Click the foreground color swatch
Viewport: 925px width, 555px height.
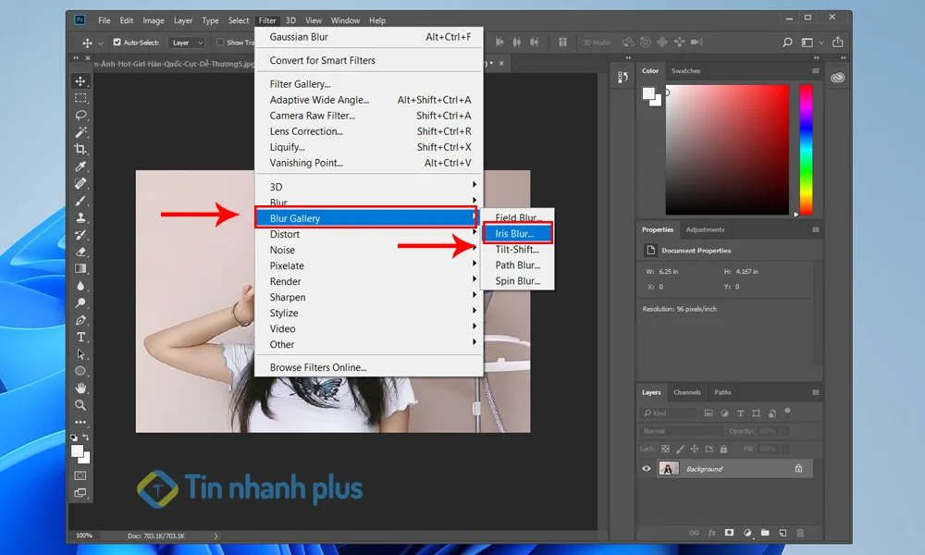pos(77,452)
